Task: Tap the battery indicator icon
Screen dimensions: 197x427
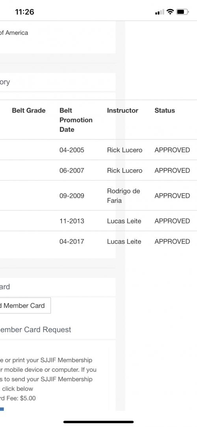Action: 182,12
